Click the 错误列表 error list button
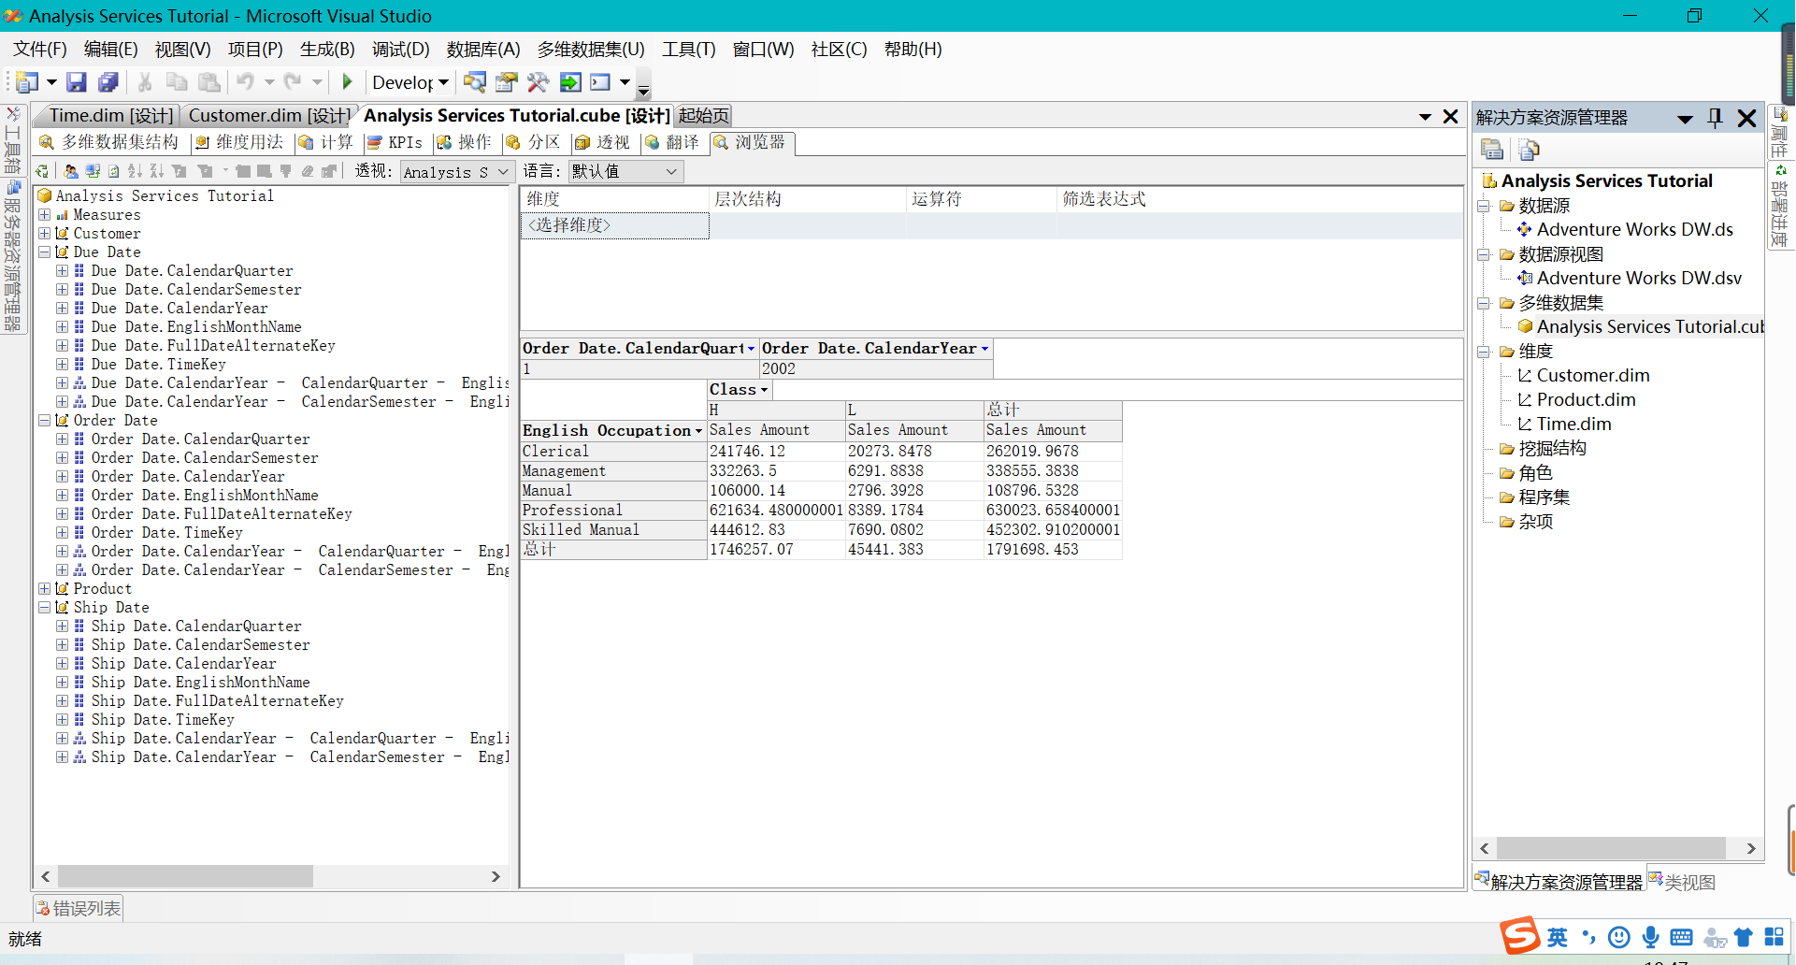Viewport: 1796px width, 965px height. 79,908
